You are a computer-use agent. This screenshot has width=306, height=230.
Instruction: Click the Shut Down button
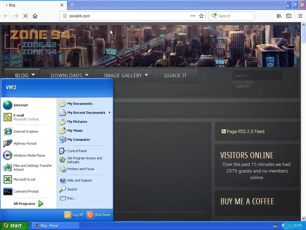(99, 215)
